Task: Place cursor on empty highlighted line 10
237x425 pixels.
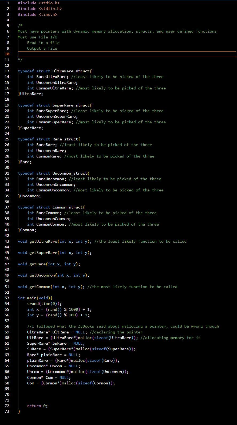Action: [x=127, y=54]
